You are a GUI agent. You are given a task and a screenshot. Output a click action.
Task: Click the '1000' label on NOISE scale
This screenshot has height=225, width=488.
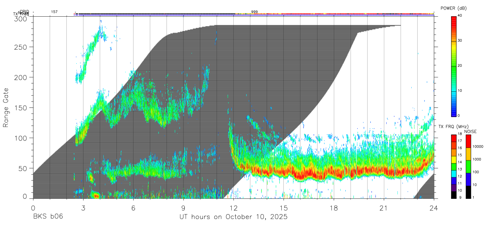pos(477,159)
